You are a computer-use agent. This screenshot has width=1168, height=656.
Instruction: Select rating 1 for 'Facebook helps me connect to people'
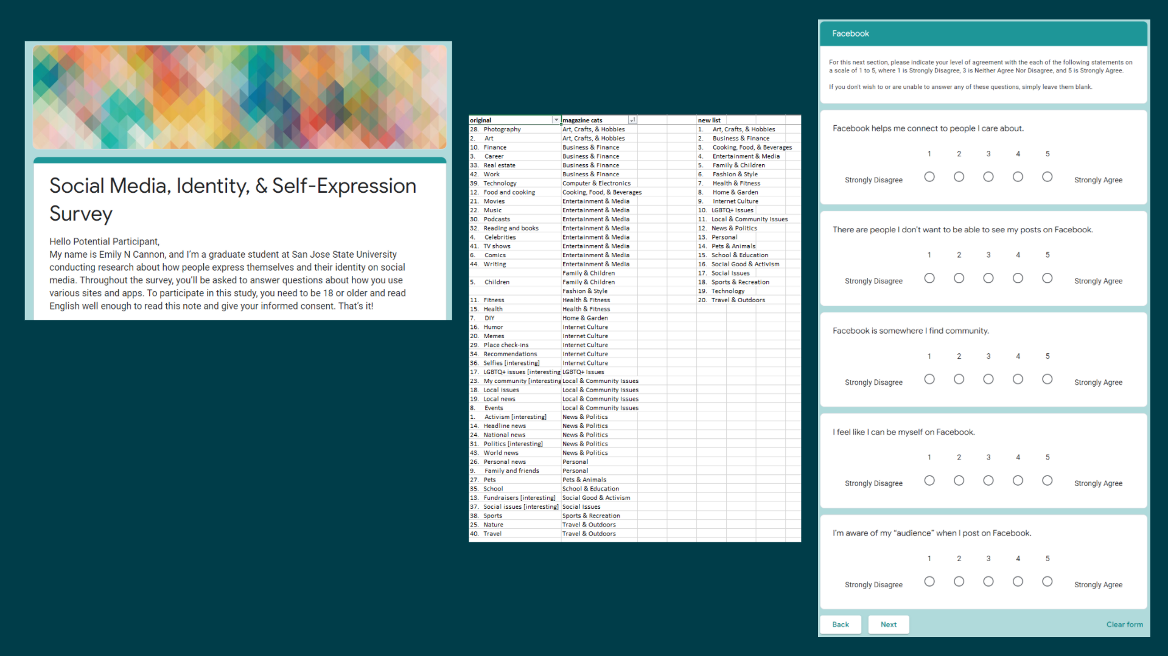(929, 177)
